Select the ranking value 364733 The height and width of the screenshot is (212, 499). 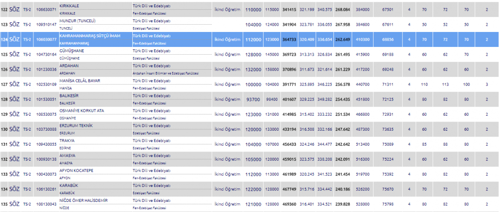click(x=289, y=40)
